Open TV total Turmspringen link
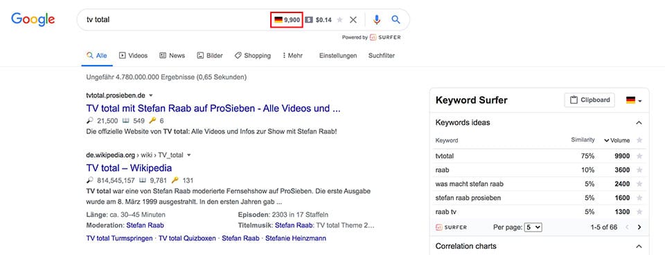Viewport: 665px width, 255px height. pos(119,238)
